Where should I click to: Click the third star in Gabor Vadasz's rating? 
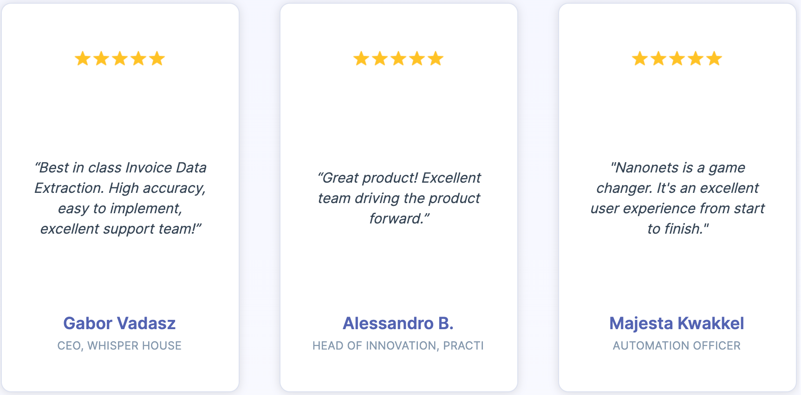pyautogui.click(x=120, y=59)
